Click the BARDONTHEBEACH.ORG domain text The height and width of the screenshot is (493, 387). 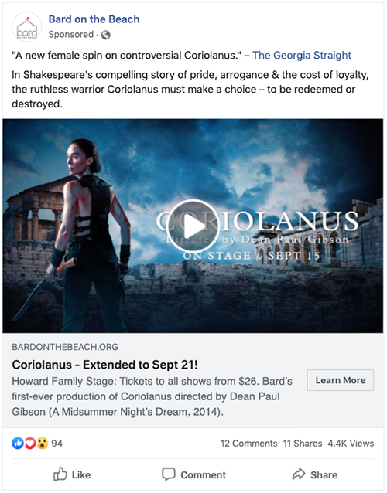click(65, 347)
